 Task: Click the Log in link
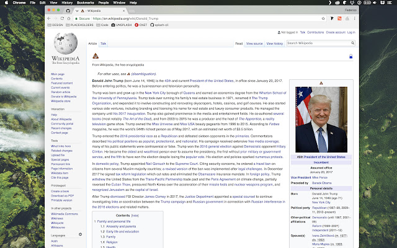[351, 32]
